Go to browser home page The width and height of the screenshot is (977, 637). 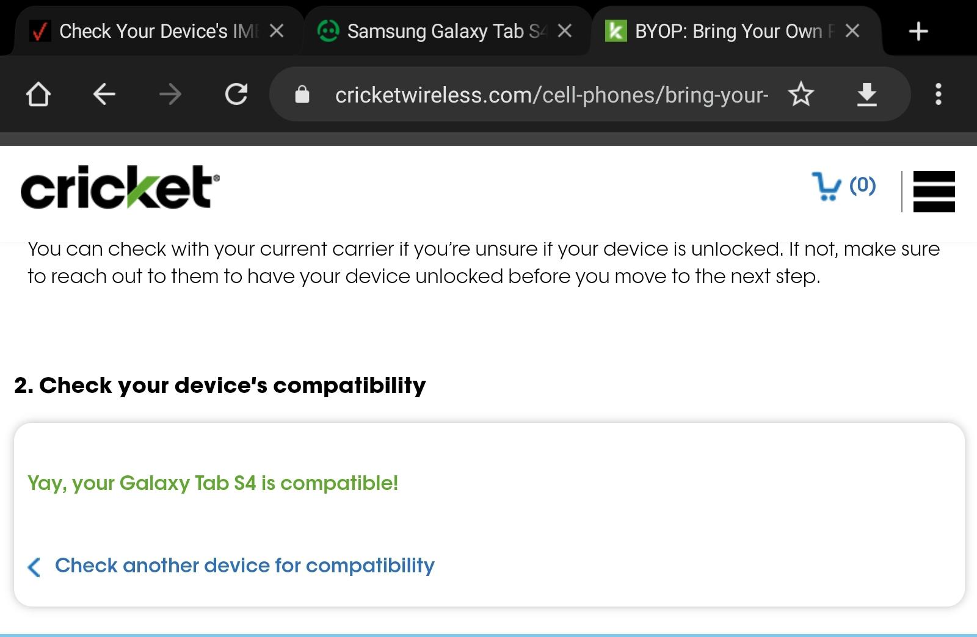[x=38, y=95]
